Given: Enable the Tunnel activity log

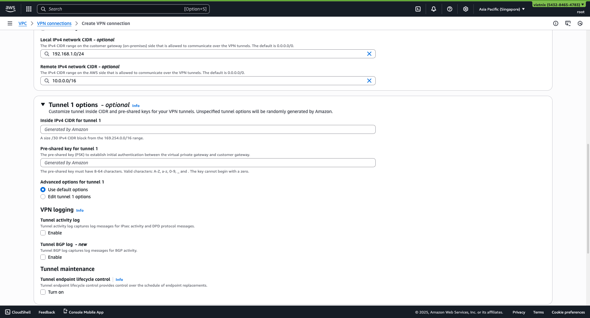Looking at the screenshot, I should tap(43, 233).
